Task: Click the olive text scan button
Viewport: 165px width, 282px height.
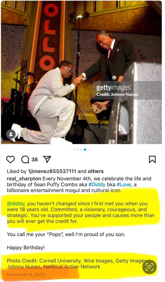Action: (x=149, y=267)
